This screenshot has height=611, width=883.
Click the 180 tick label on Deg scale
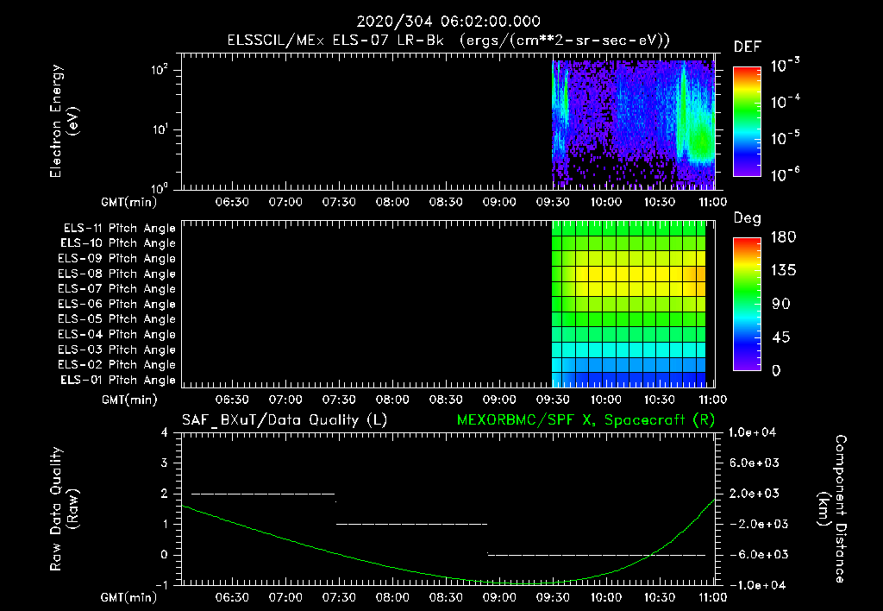point(784,237)
